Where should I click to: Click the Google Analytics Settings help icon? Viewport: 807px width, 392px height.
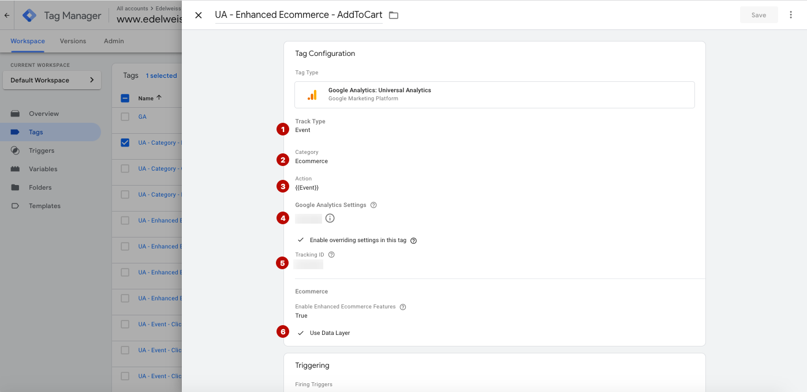coord(373,205)
